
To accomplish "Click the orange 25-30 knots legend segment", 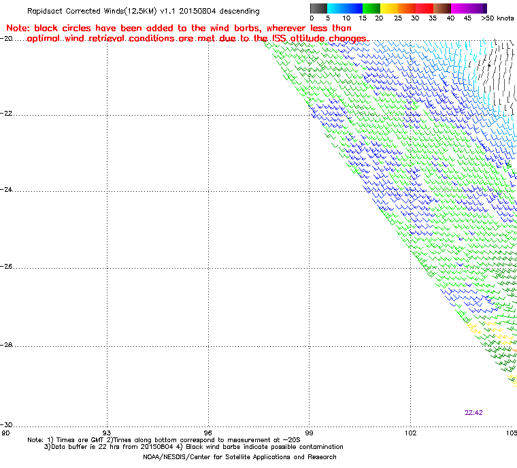I will click(407, 8).
